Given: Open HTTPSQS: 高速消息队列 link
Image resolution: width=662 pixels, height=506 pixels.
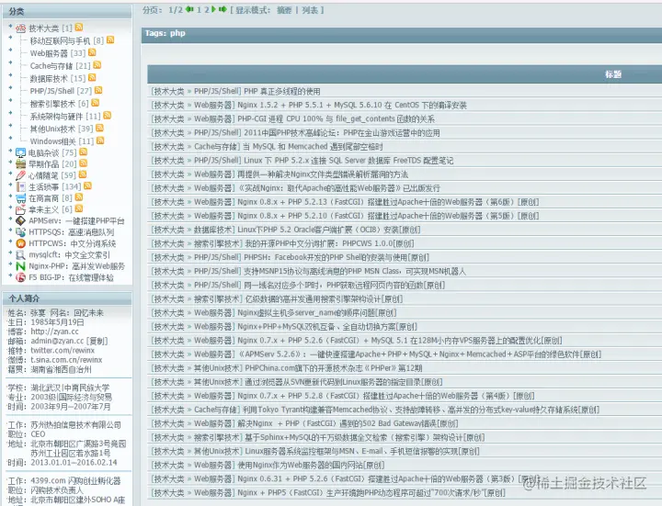Looking at the screenshot, I should tap(72, 232).
